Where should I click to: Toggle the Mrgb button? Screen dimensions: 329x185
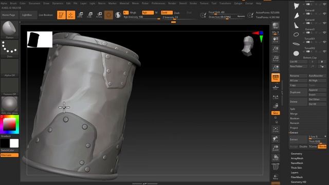[x=133, y=13]
